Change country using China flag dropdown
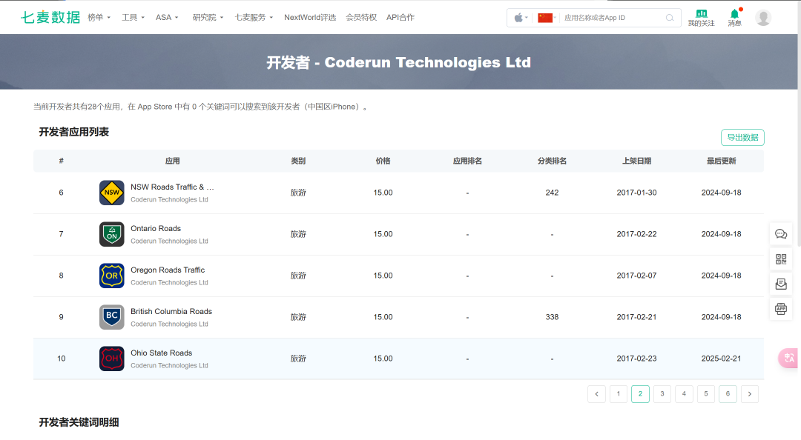 547,18
